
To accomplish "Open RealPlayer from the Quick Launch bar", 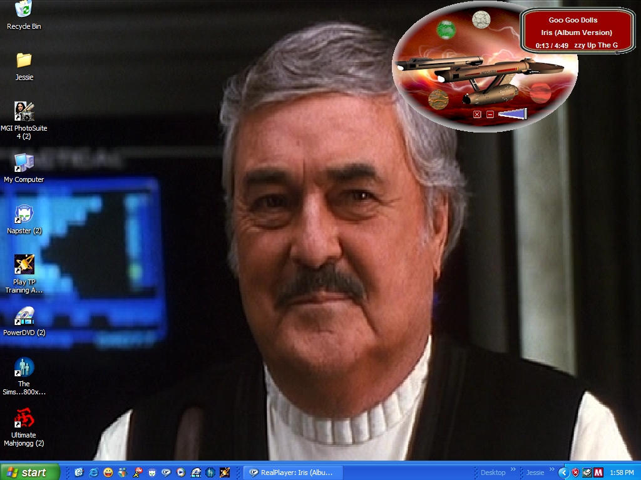I will pyautogui.click(x=167, y=472).
